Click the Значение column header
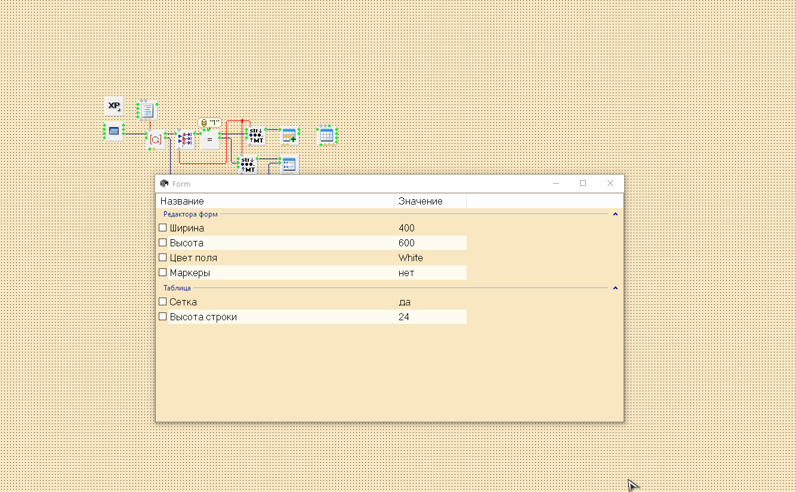796x492 pixels. pyautogui.click(x=430, y=201)
